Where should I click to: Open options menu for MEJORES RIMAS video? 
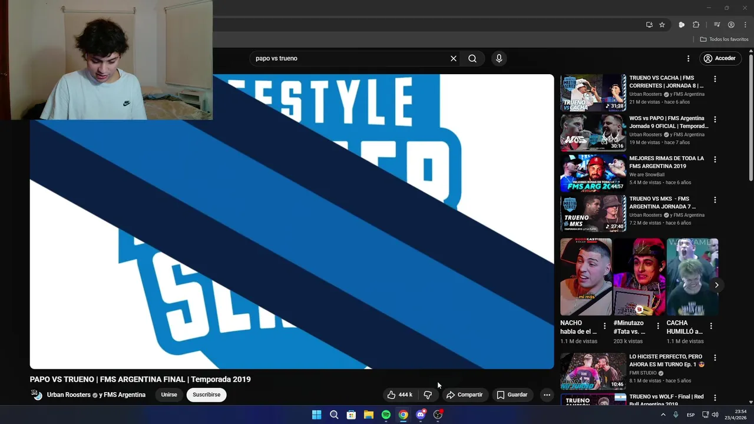[715, 160]
